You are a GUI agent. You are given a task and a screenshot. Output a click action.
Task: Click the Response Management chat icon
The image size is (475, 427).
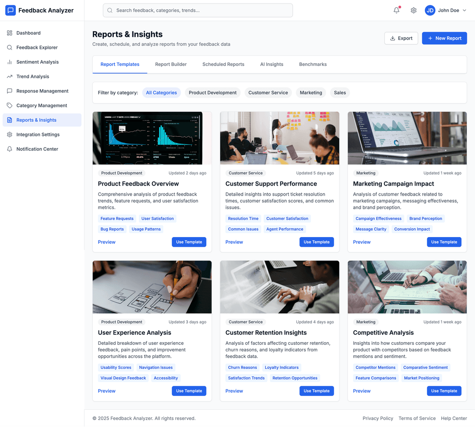[x=10, y=91]
